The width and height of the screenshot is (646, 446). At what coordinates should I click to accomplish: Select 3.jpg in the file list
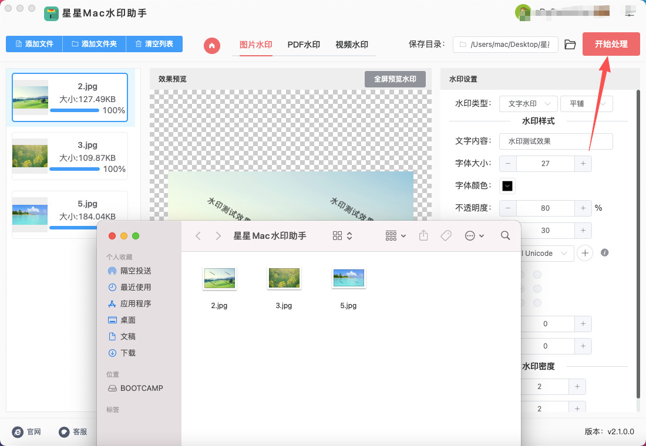tap(70, 156)
